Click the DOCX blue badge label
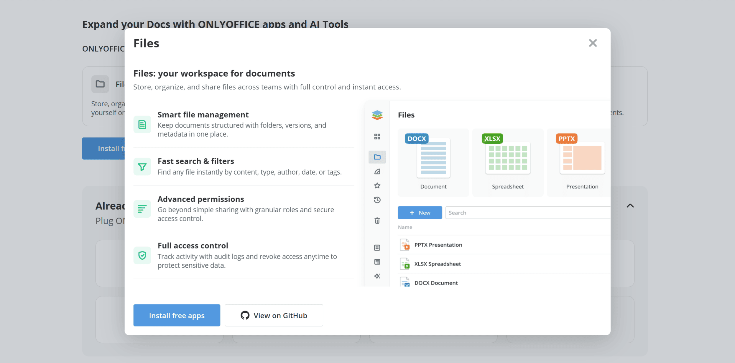 point(417,139)
